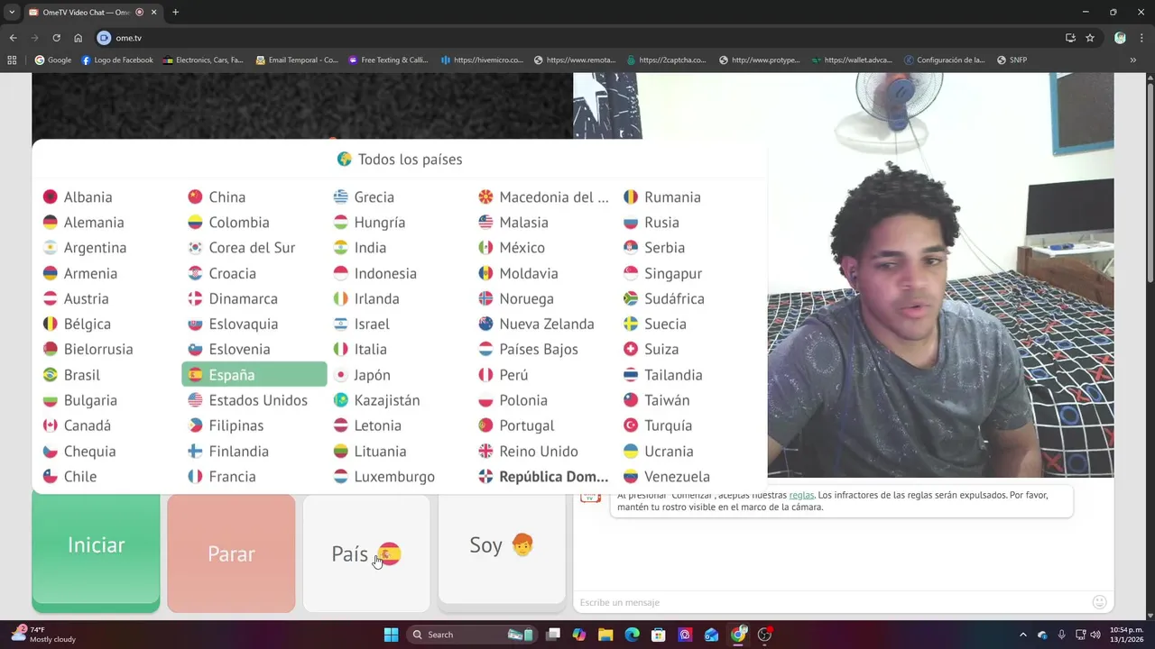Click the Suiza flag icon
Image resolution: width=1155 pixels, height=649 pixels.
coord(631,349)
